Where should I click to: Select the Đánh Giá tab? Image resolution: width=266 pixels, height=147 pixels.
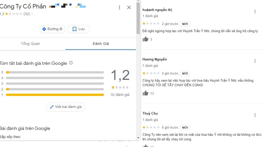coord(100,44)
